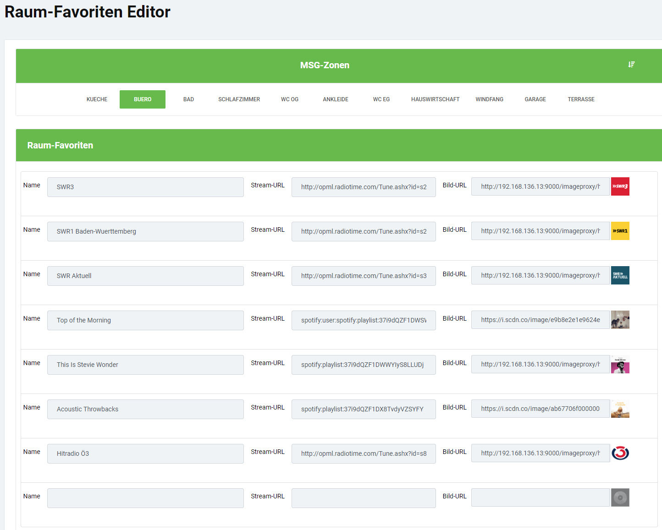Switch to the WC OG zone
Viewport: 662px width, 530px height.
coord(290,99)
